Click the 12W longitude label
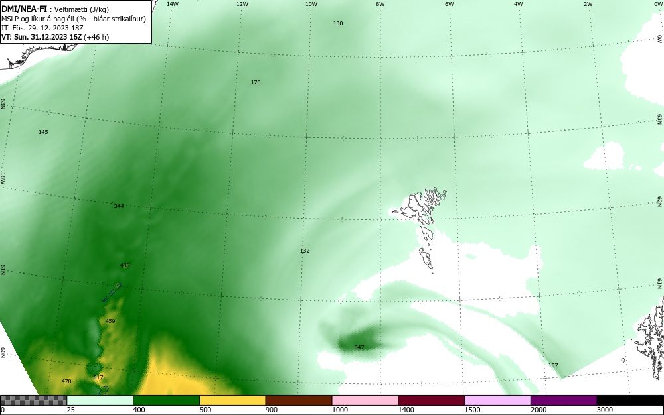This screenshot has width=664, height=415. 242,4
